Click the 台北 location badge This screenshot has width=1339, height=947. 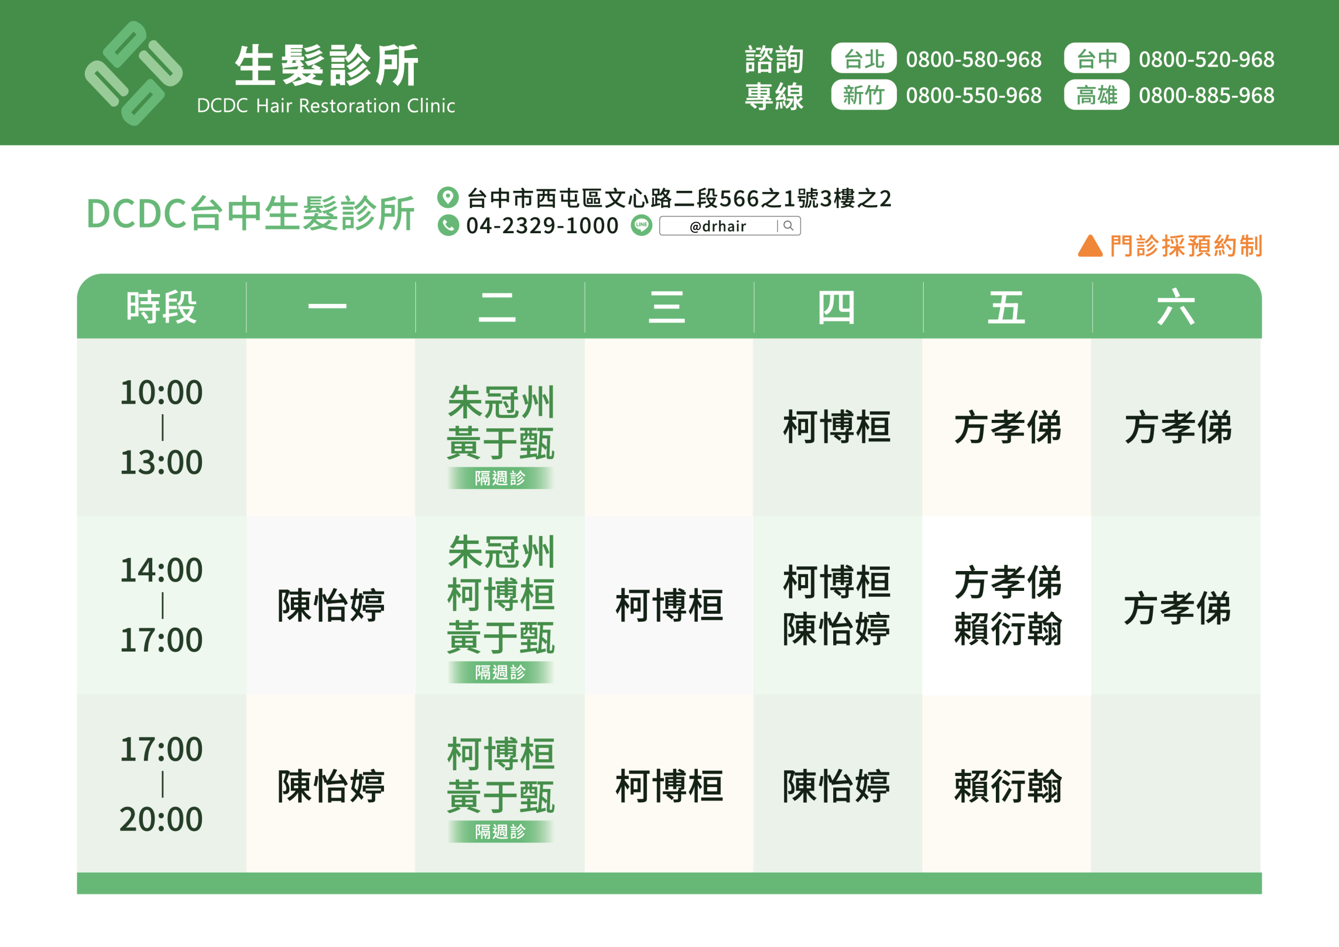[863, 59]
